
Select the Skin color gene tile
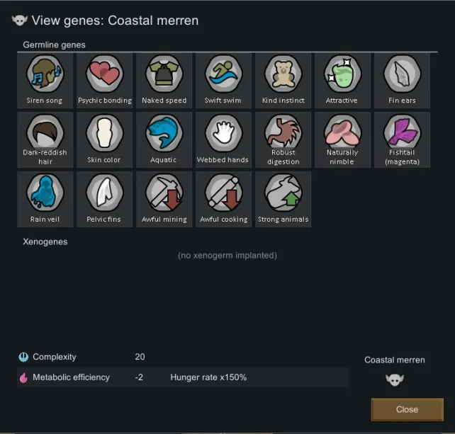(104, 139)
